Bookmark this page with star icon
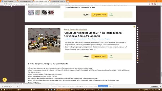162x91 pixels. 150,4
